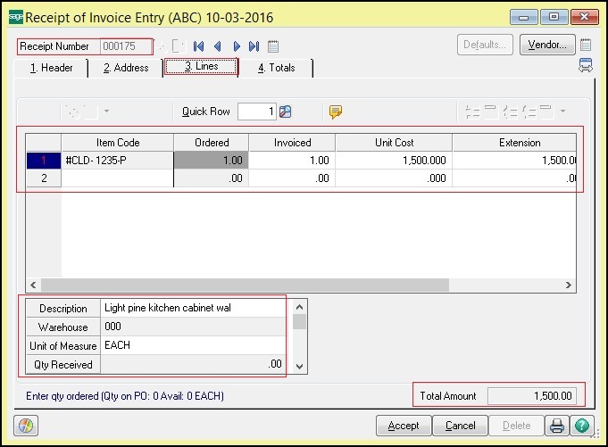Switch to the Header tab
Screen dimensions: 608x447
tap(52, 68)
